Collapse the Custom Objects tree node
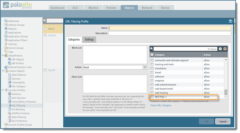The width and height of the screenshot is (240, 133). click(x=3, y=71)
